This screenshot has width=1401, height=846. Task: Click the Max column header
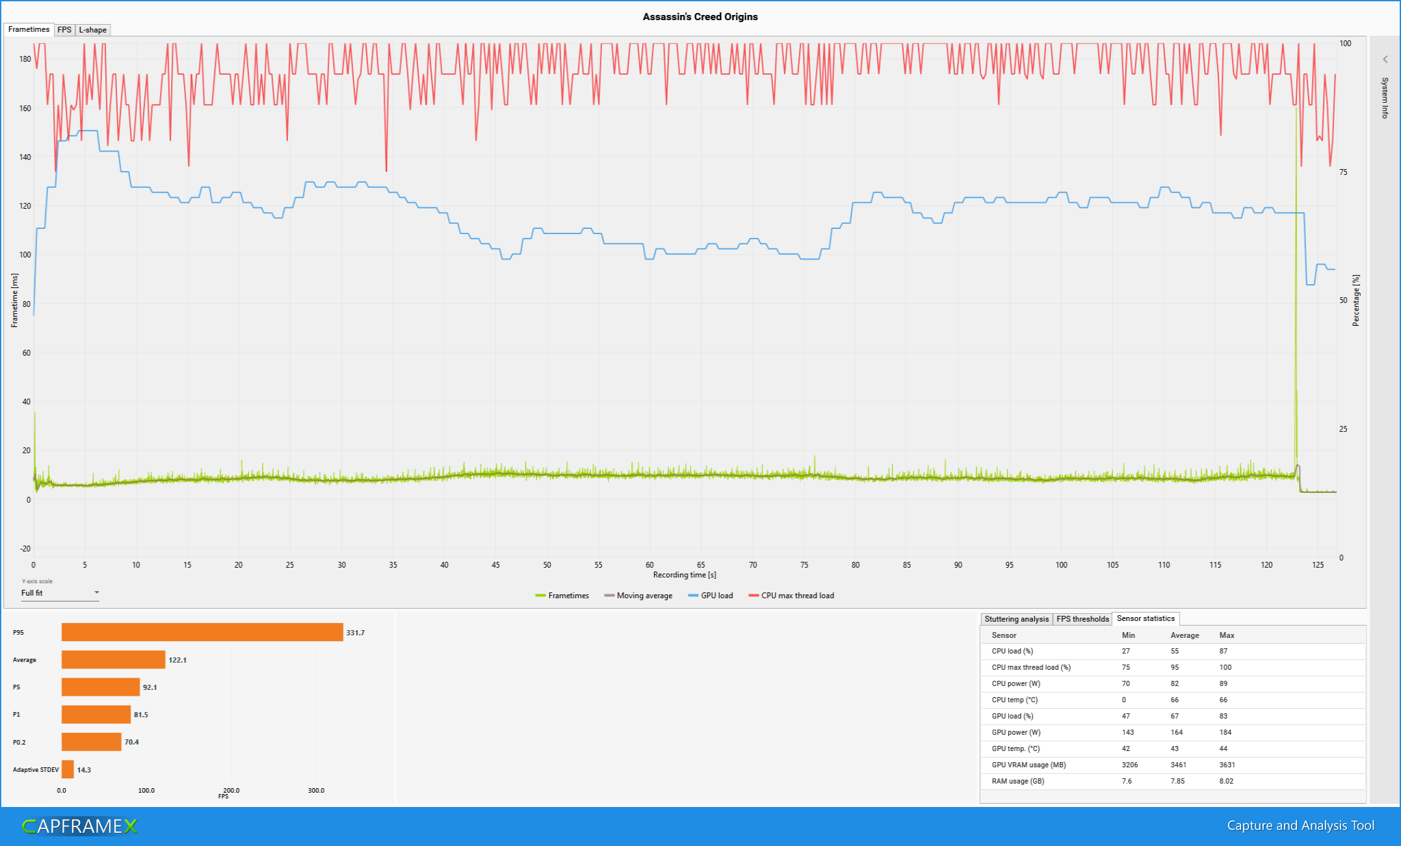tap(1227, 635)
